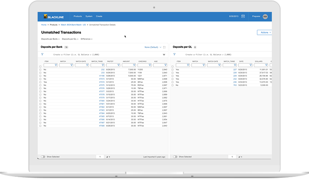This screenshot has height=179, width=309.
Task: Click the Unmatched Transactions page heading
Action: pos(61,33)
